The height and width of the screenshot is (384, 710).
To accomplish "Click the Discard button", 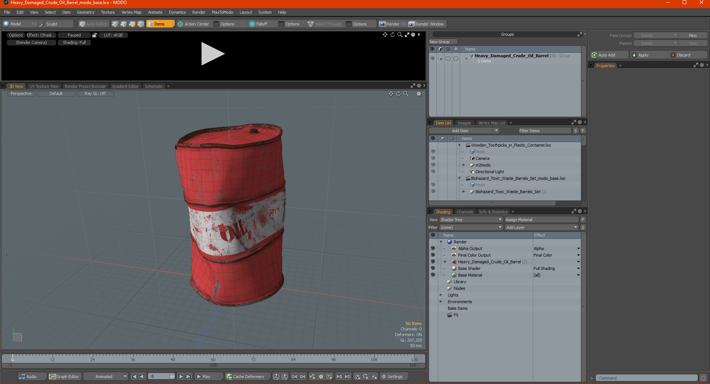I will tap(688, 55).
